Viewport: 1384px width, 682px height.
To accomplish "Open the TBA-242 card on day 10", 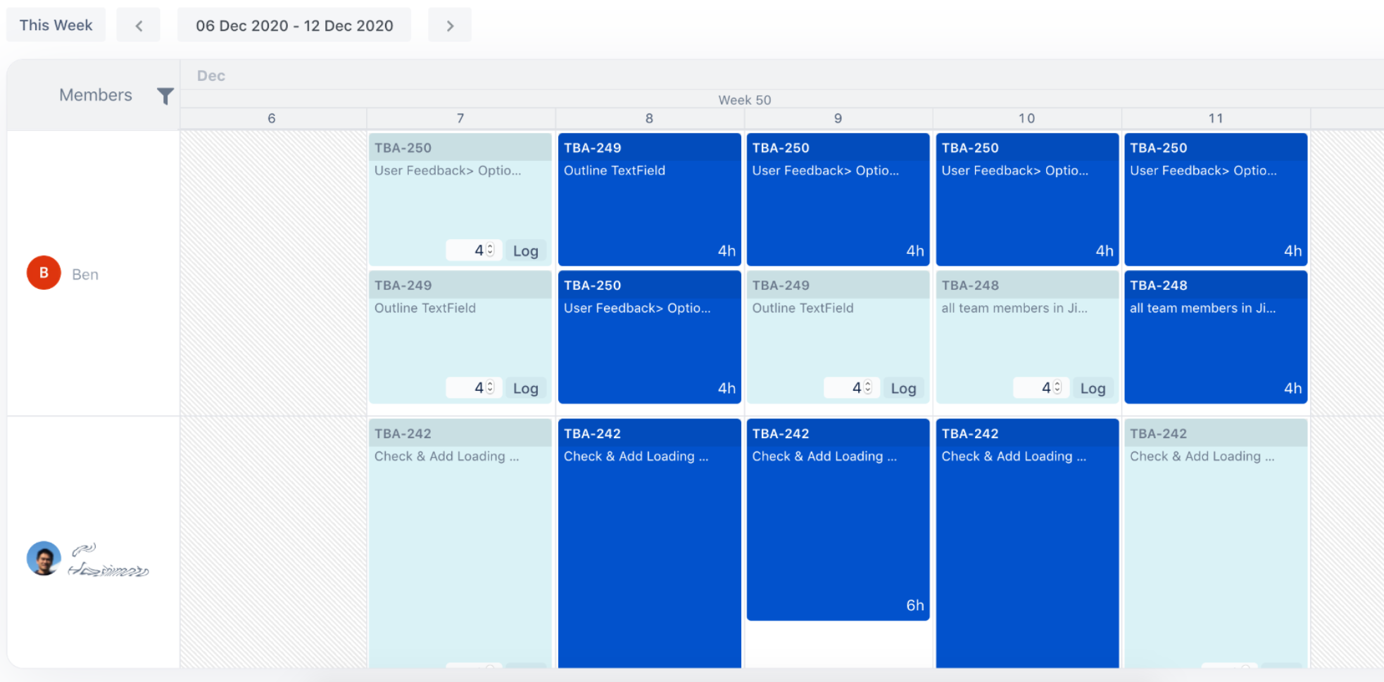I will pyautogui.click(x=1027, y=543).
